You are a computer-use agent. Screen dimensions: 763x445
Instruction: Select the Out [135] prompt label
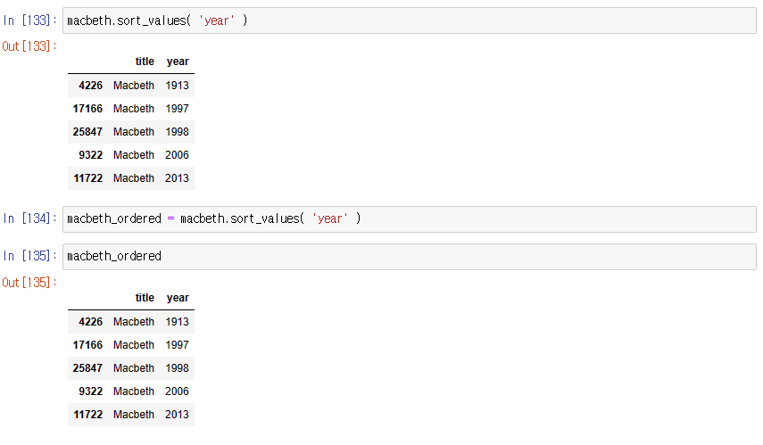[29, 283]
